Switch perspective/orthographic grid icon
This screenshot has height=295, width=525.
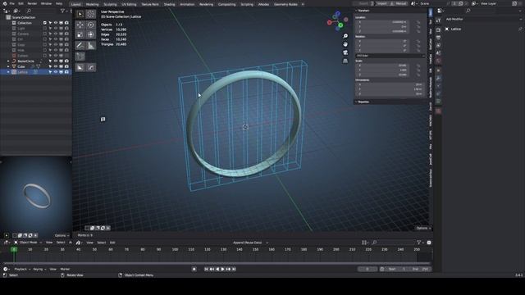[345, 61]
